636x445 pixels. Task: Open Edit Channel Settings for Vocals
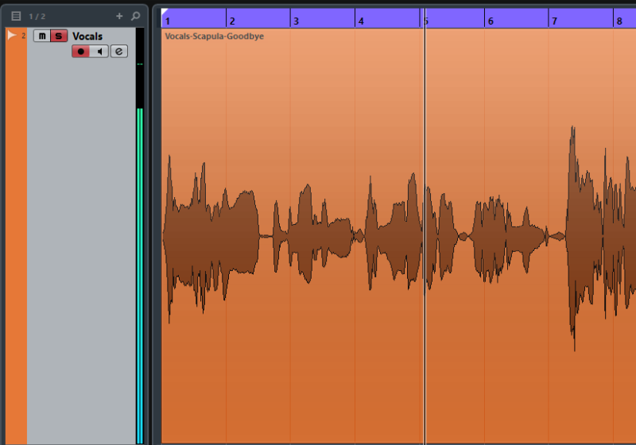[x=118, y=52]
